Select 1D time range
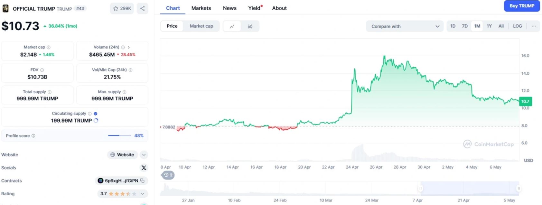The height and width of the screenshot is (205, 542). tap(453, 26)
